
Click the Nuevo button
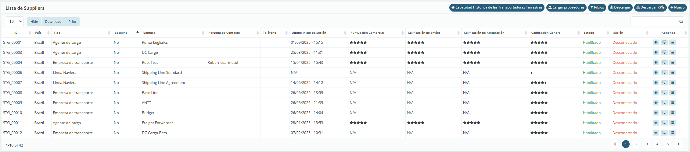pos(677,8)
